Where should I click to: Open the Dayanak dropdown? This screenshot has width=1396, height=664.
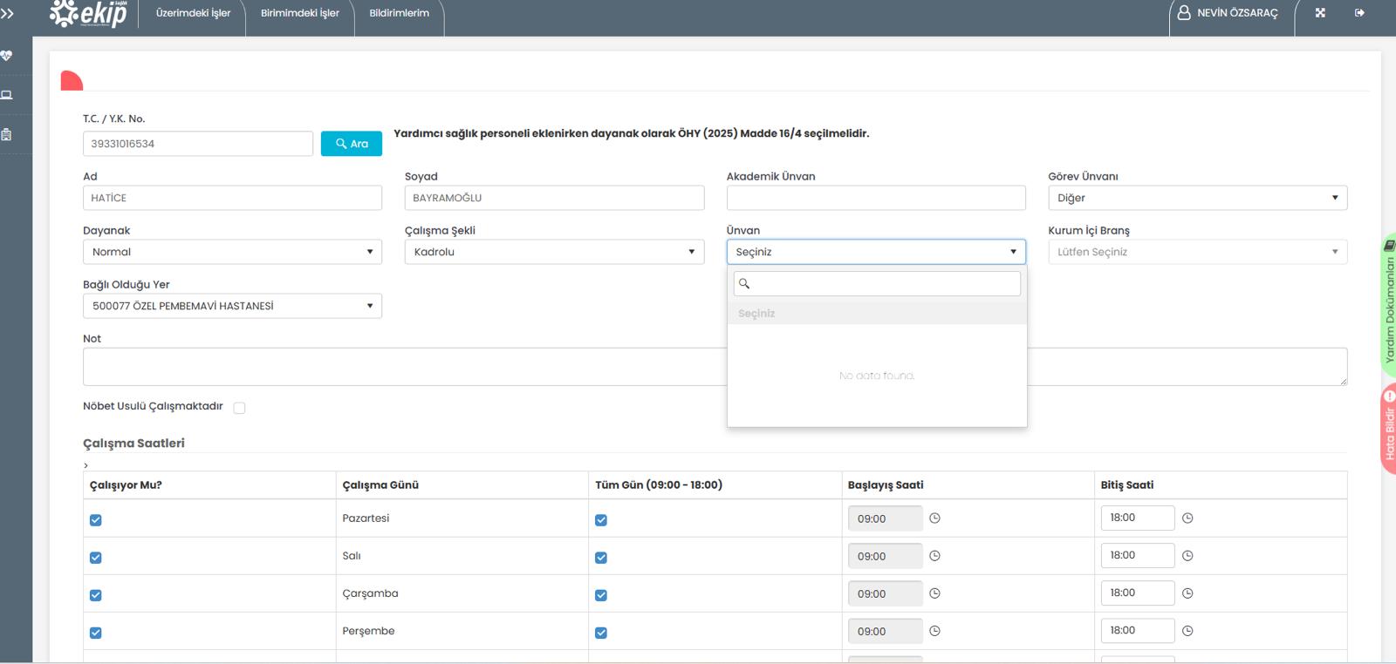pyautogui.click(x=232, y=252)
